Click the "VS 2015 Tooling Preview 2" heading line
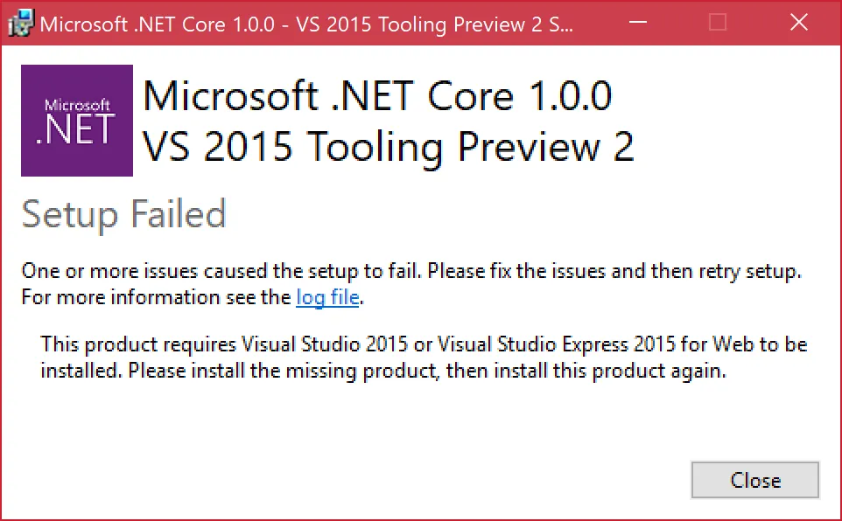The width and height of the screenshot is (842, 521). pyautogui.click(x=388, y=147)
